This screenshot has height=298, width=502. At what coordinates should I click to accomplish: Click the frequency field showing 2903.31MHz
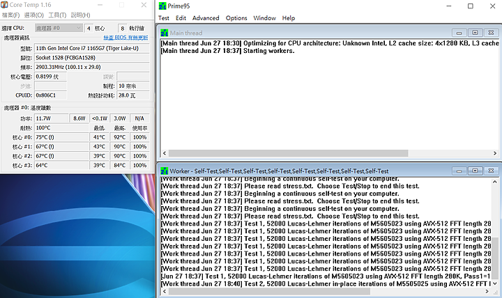pyautogui.click(x=91, y=67)
